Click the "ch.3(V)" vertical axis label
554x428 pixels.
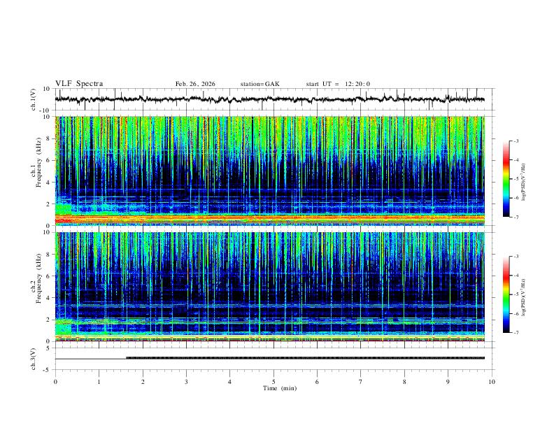point(34,359)
